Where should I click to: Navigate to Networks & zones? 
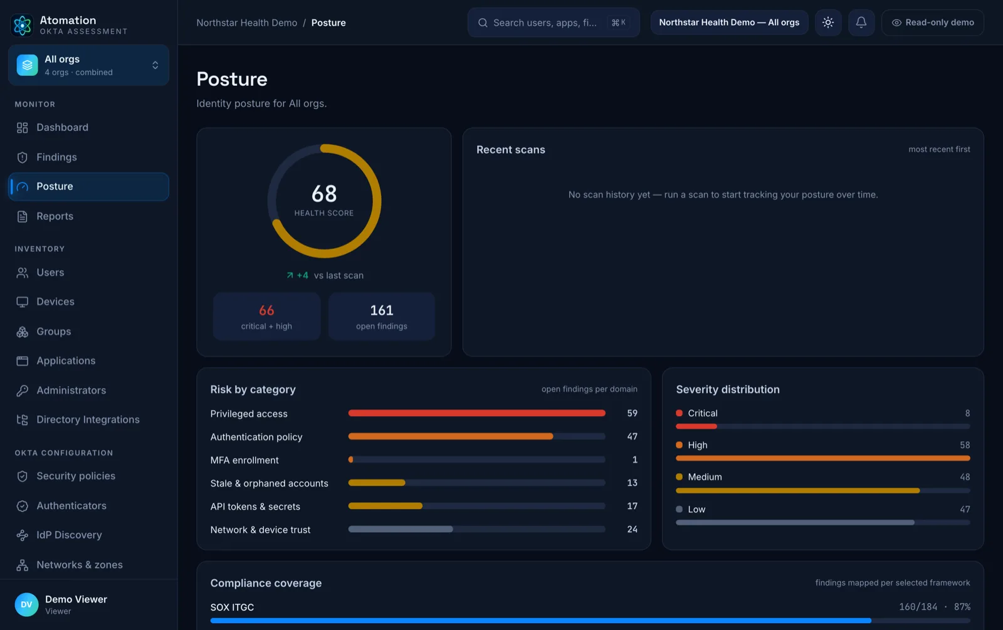(x=88, y=565)
